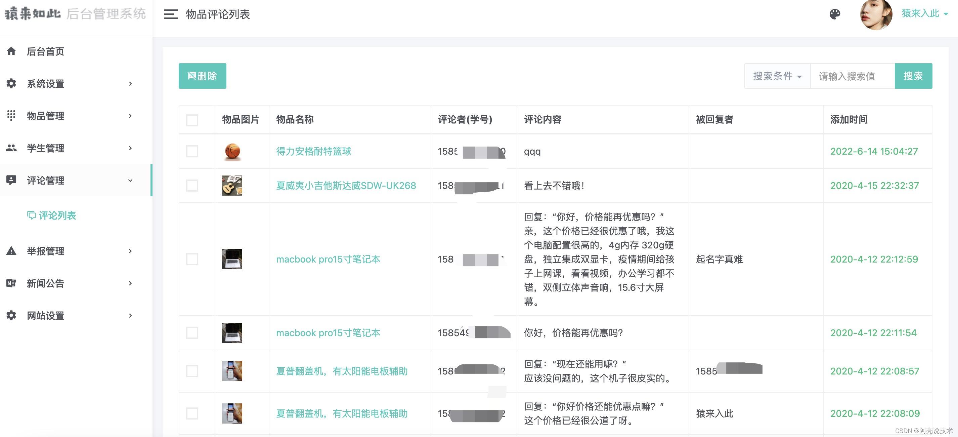This screenshot has width=958, height=437.
Task: Check the select-all checkbox in table header
Action: tap(192, 120)
